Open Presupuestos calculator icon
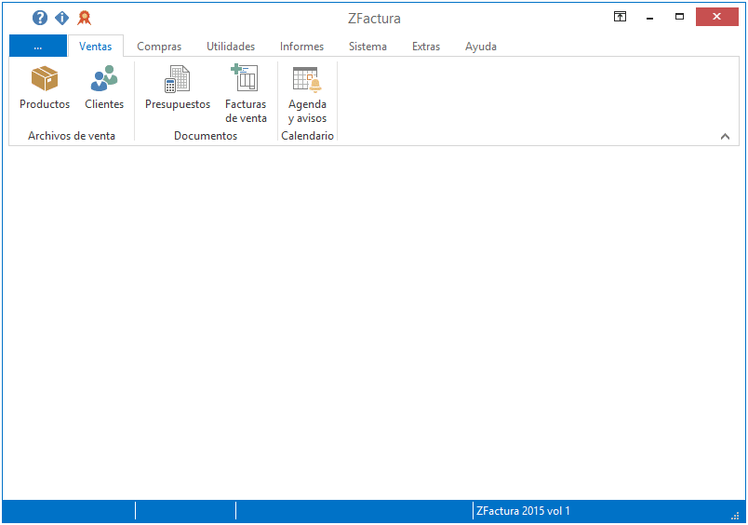Screen dimensions: 748x525 (178, 79)
